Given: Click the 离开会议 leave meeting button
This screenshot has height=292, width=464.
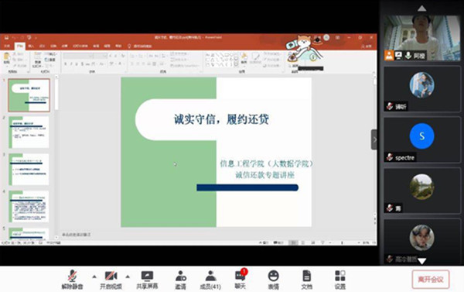Looking at the screenshot, I should pyautogui.click(x=431, y=280).
